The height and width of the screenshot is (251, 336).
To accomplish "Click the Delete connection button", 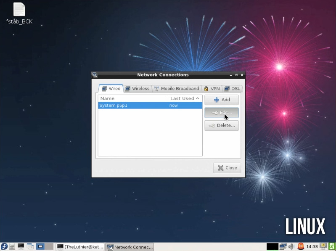I will point(222,125).
